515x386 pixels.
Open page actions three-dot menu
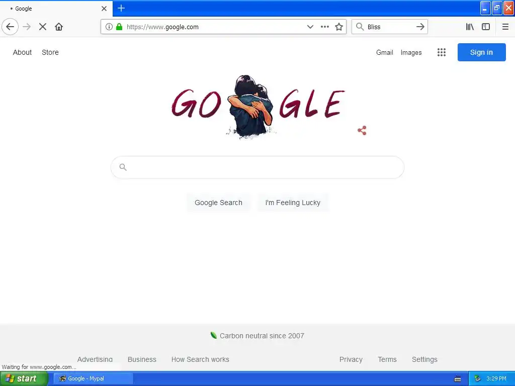point(325,27)
